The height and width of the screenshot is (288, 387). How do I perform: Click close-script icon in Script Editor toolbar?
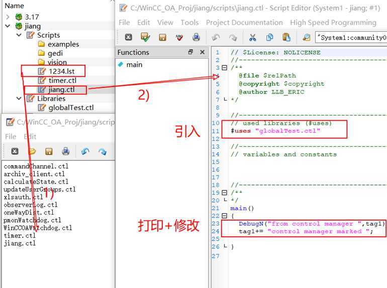(x=128, y=37)
